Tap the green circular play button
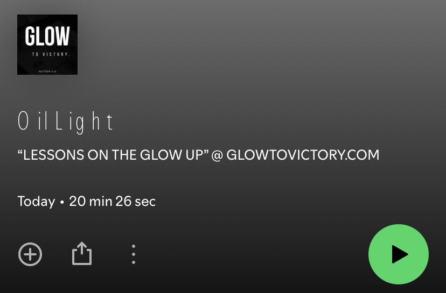This screenshot has width=446, height=293. (399, 254)
